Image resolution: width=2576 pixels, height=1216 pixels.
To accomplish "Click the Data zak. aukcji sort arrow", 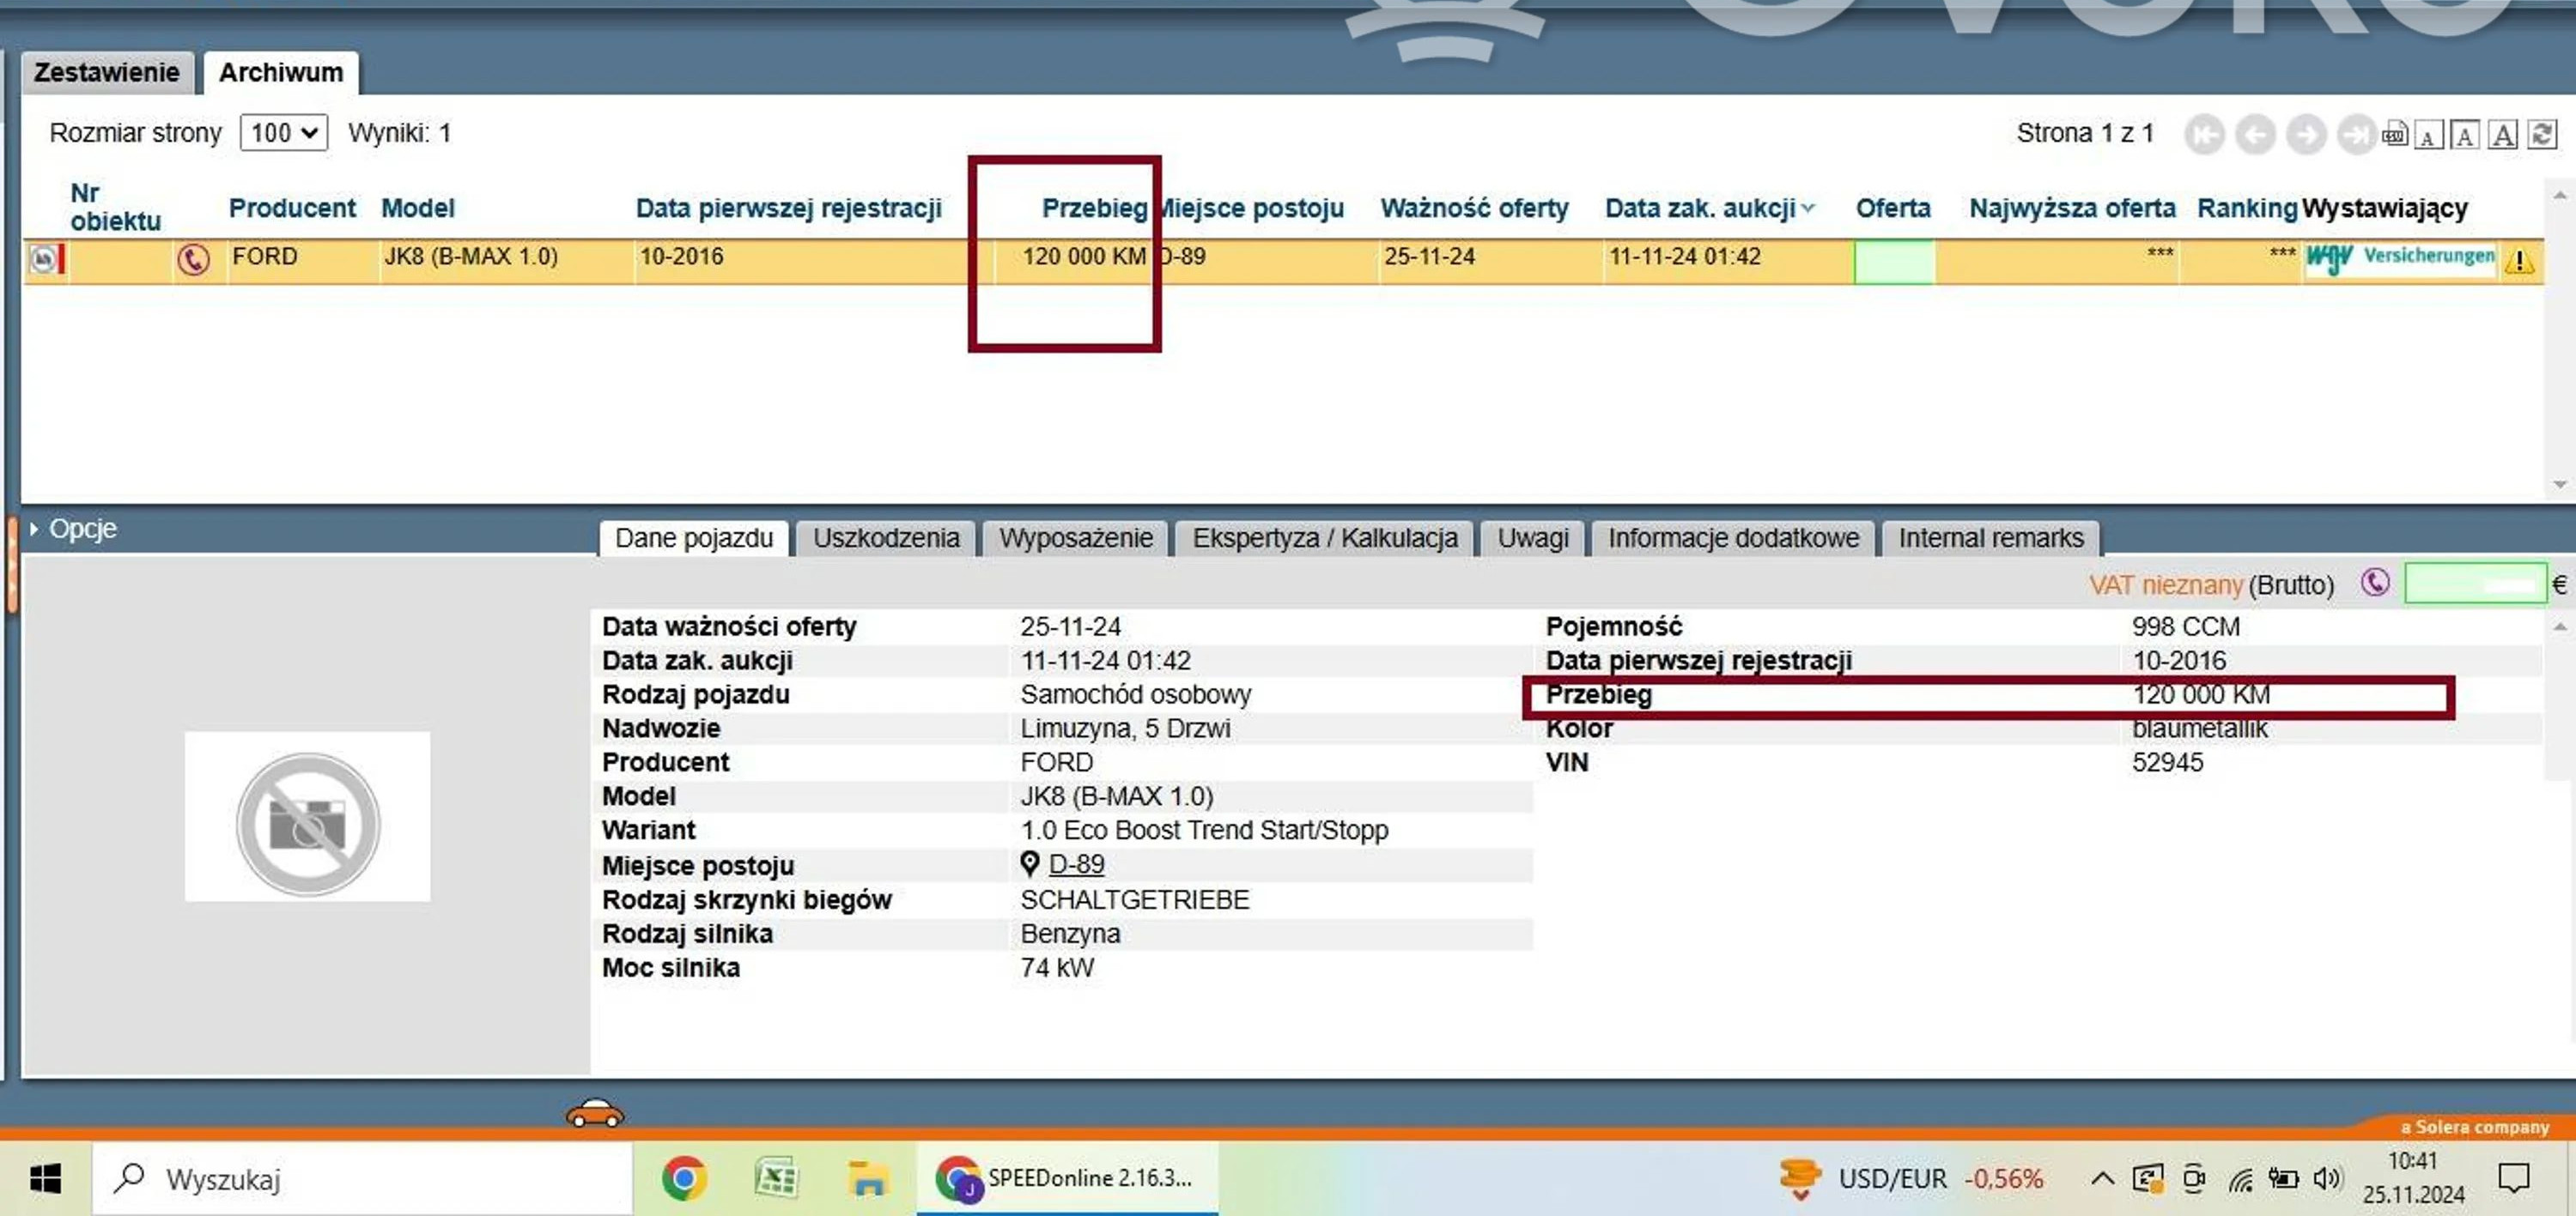I will coord(1808,209).
